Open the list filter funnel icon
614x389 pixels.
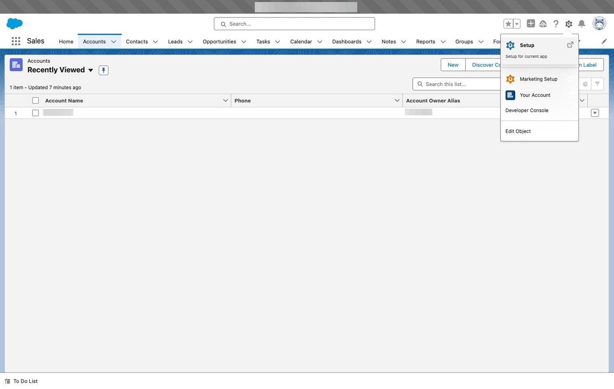(x=597, y=84)
